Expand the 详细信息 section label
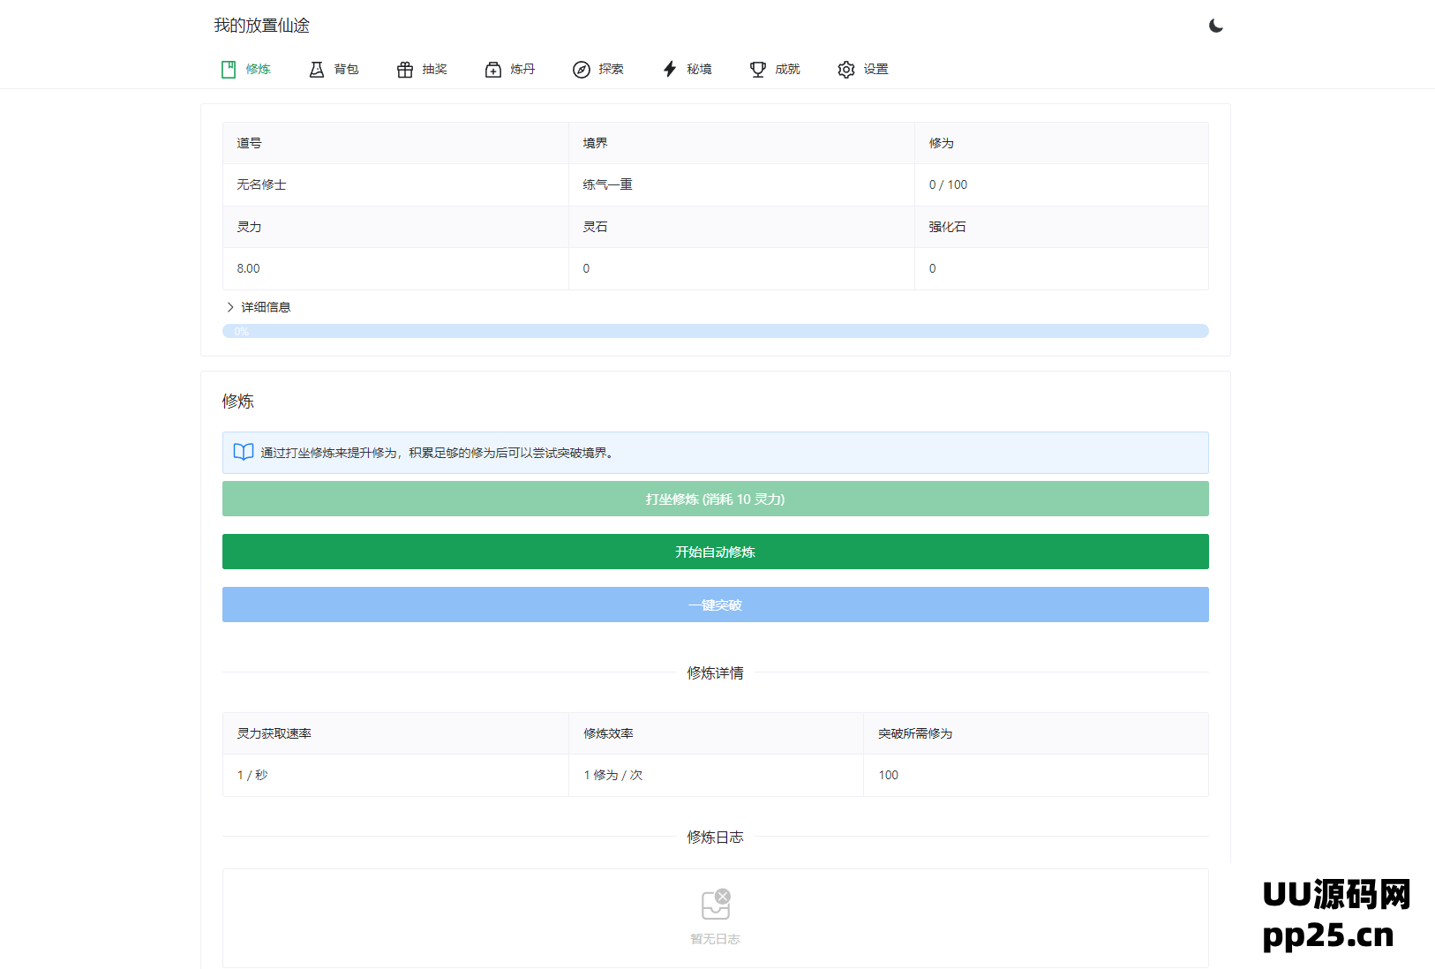 266,307
